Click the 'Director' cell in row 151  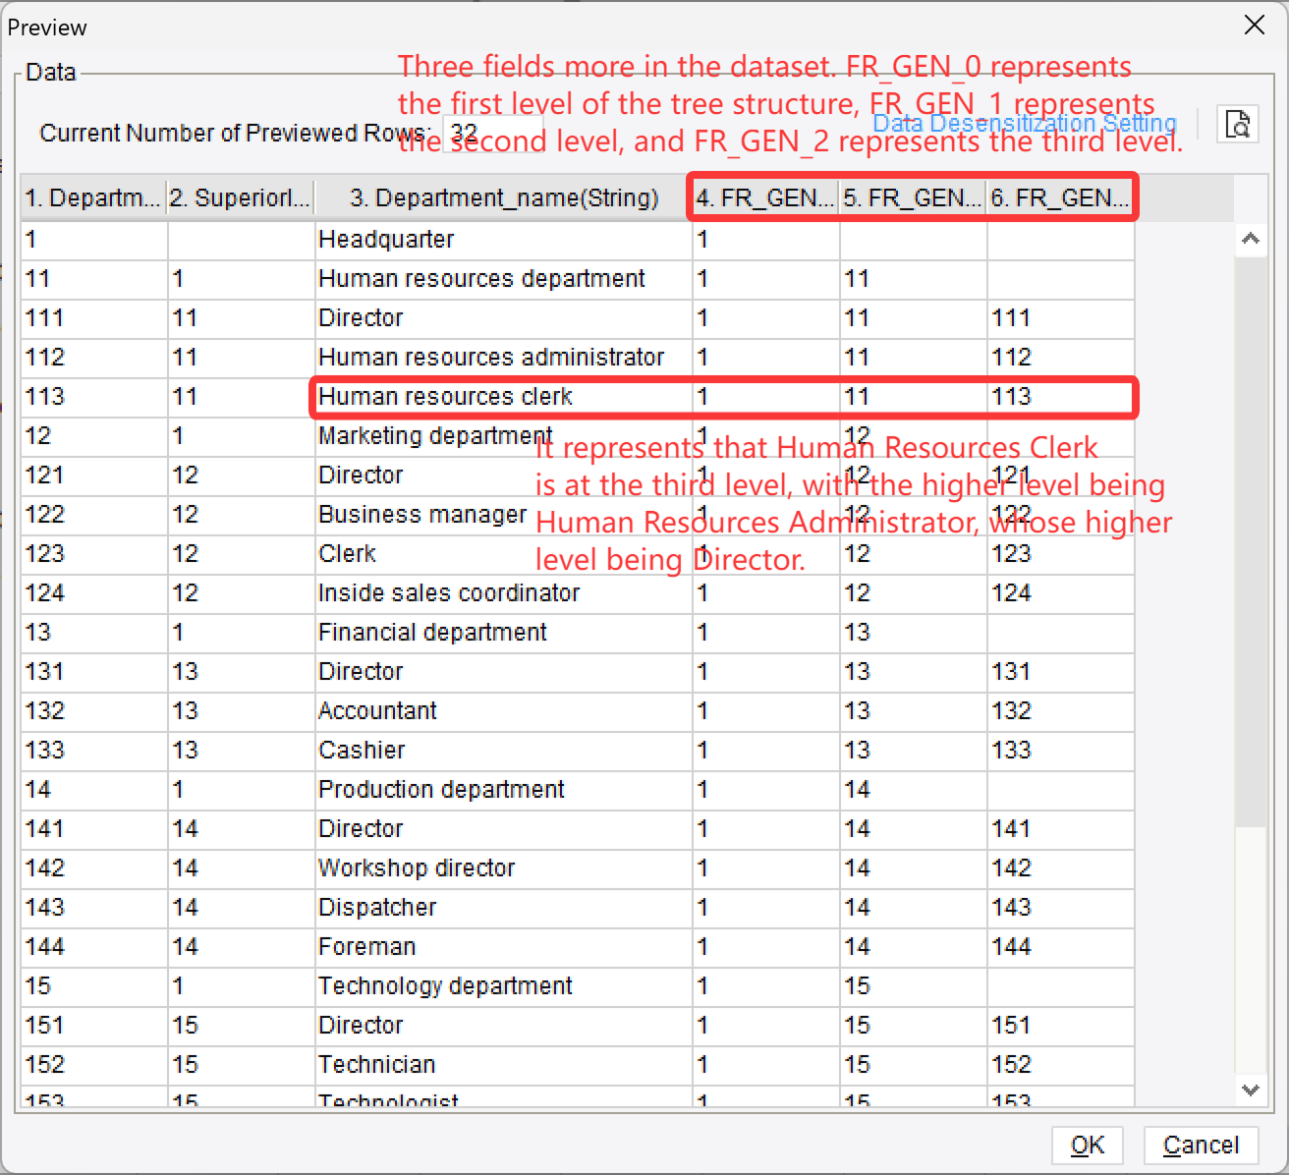point(504,1026)
